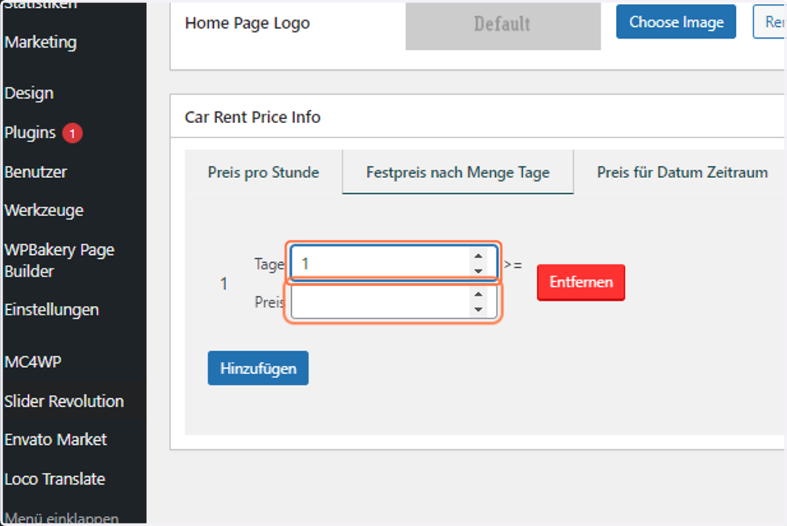Select Festpreis nach Menge Tage tab
Screen dimensions: 787x526
(x=458, y=172)
